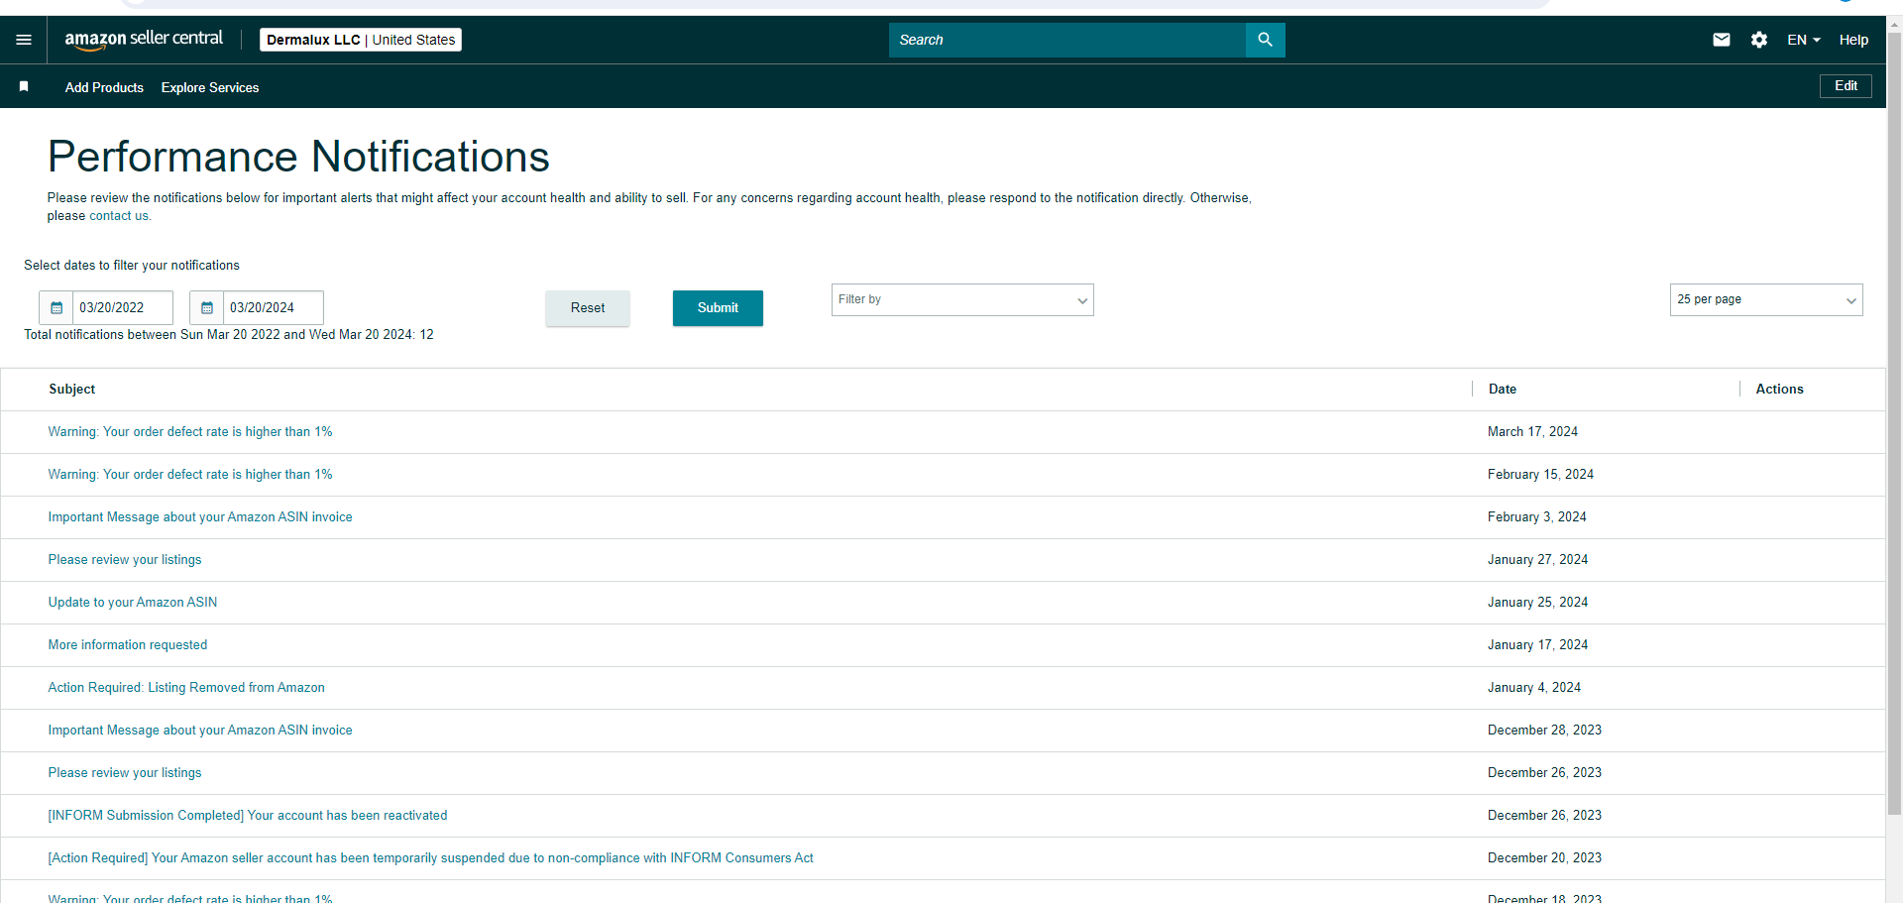Image resolution: width=1903 pixels, height=903 pixels.
Task: Open the settings gear icon
Action: pyautogui.click(x=1759, y=40)
